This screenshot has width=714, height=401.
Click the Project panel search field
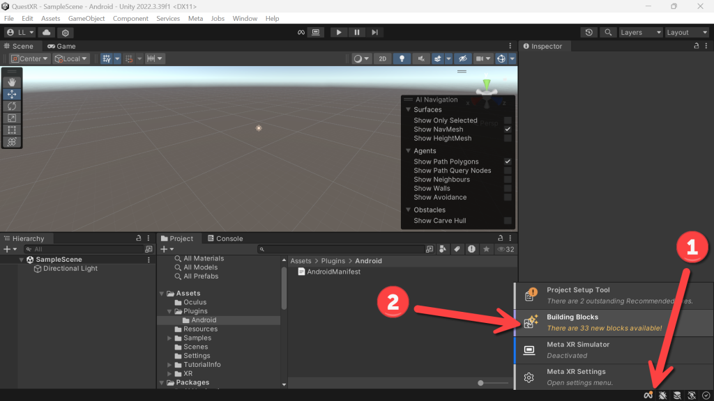341,249
